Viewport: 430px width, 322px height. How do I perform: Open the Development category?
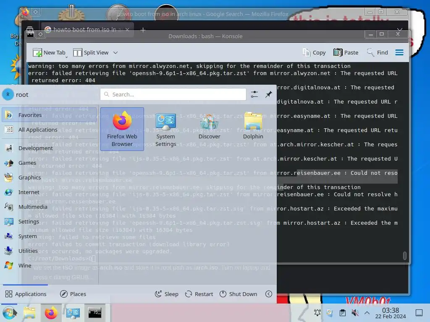click(49, 148)
